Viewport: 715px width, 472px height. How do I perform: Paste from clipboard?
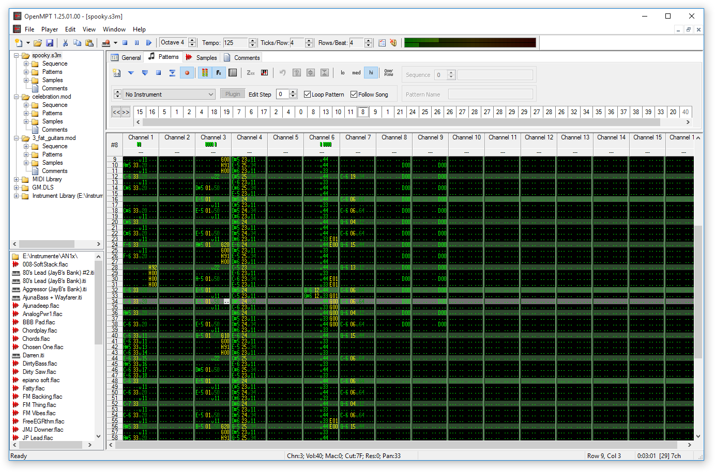[89, 43]
